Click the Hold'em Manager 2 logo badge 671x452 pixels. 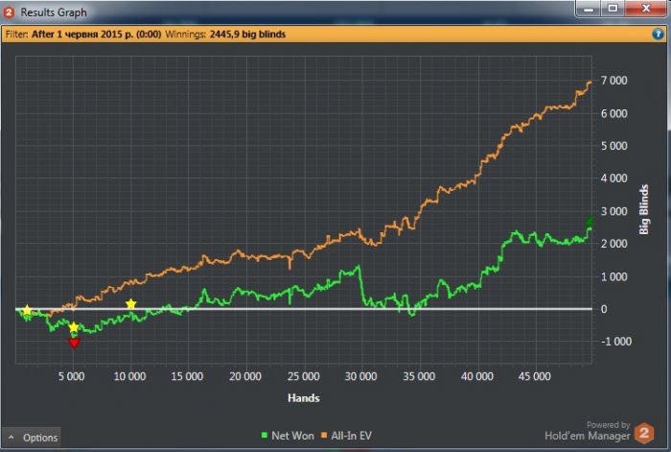(x=644, y=433)
